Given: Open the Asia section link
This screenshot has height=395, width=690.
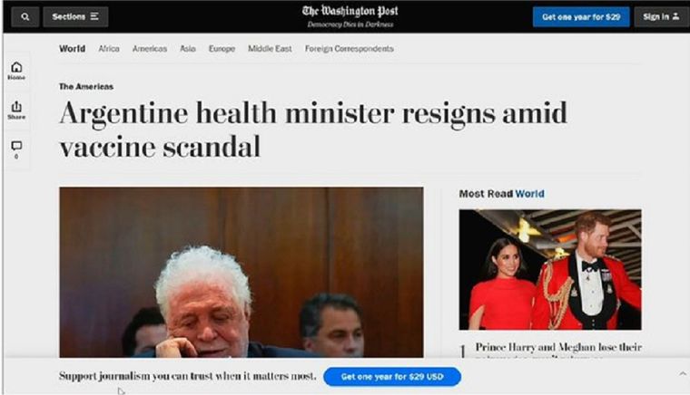Looking at the screenshot, I should click(x=187, y=49).
